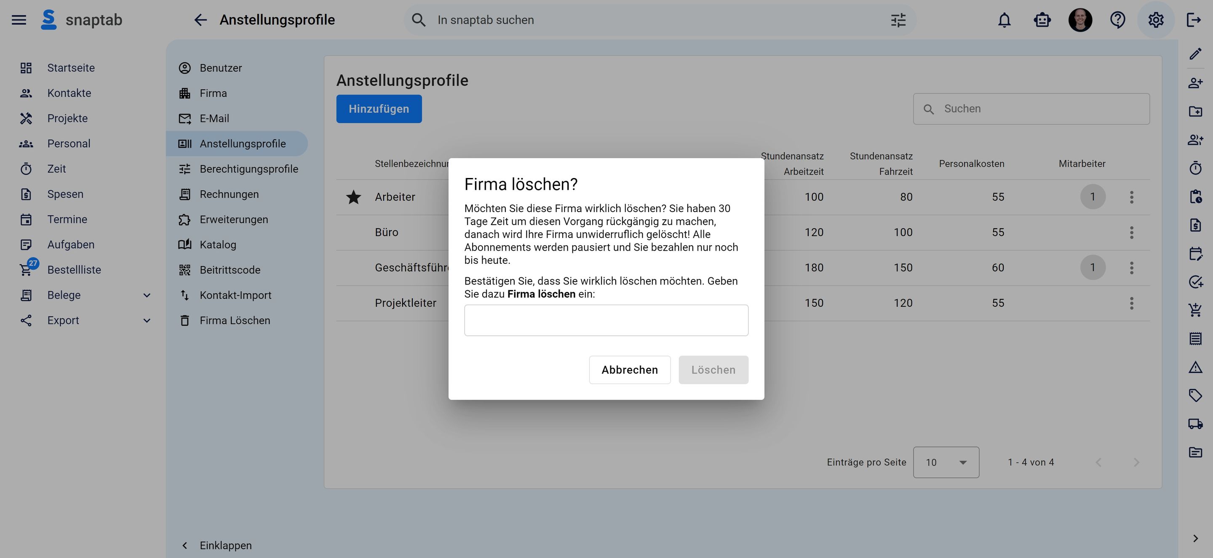Click the folder document icon in right rail
Screen dimensions: 1213x558
pyautogui.click(x=1195, y=452)
